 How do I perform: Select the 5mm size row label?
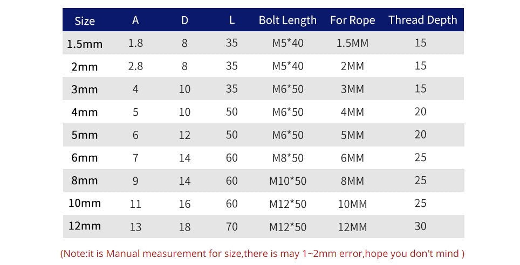click(x=85, y=135)
